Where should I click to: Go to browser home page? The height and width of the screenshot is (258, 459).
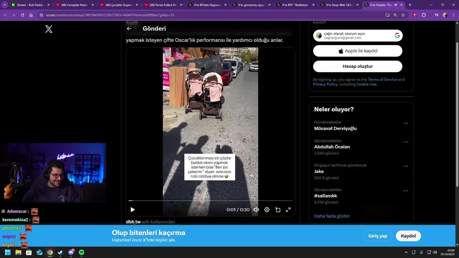(31, 15)
